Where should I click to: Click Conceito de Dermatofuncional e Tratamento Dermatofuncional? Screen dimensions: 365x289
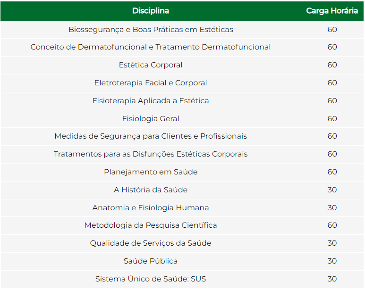tap(151, 47)
